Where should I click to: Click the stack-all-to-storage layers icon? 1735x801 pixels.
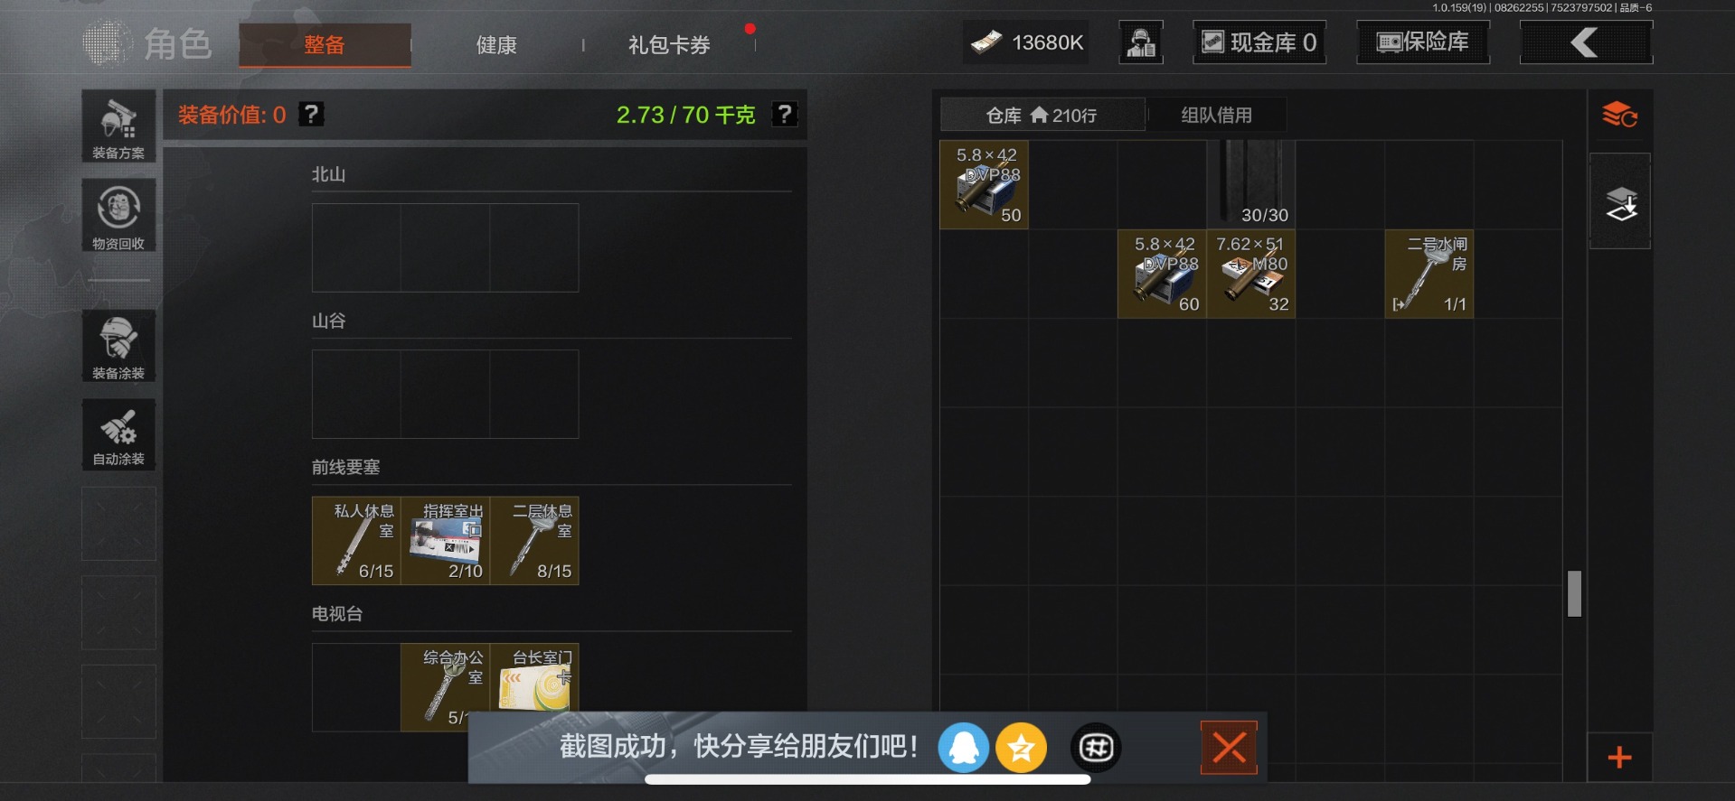(x=1620, y=203)
